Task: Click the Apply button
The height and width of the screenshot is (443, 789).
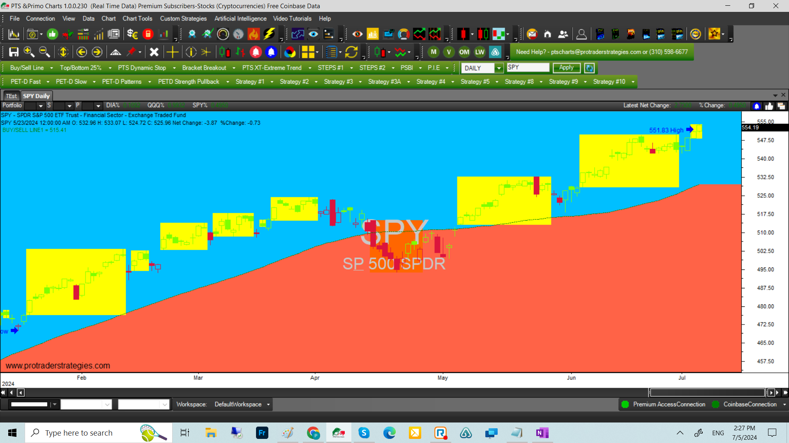Action: click(566, 68)
